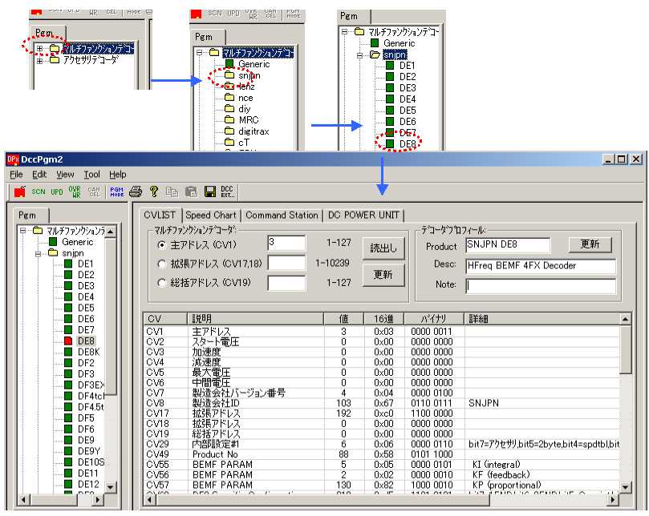Image resolution: width=649 pixels, height=516 pixels.
Task: Select DE8K decoder in the tree
Action: [89, 352]
